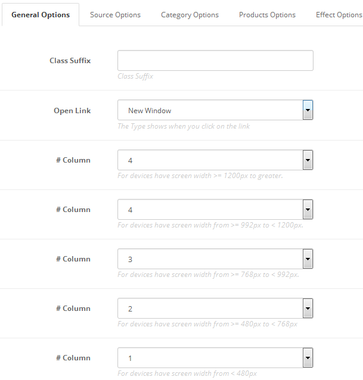363x380 pixels.
Task: Go to the Category Options tab
Action: pos(190,15)
